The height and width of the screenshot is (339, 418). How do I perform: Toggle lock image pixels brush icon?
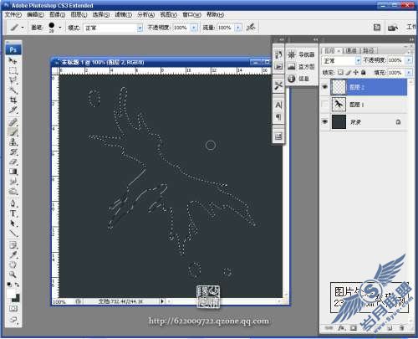pos(349,72)
